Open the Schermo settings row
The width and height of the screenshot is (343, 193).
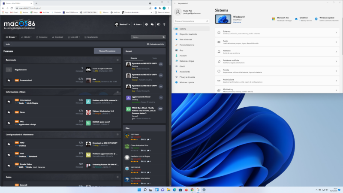point(277,33)
